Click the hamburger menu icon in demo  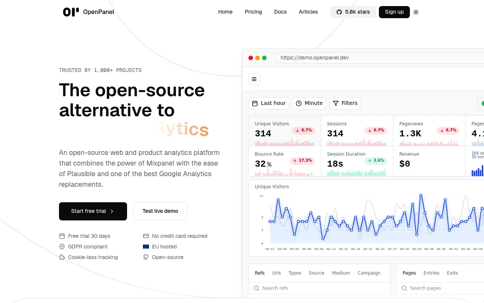(x=254, y=79)
